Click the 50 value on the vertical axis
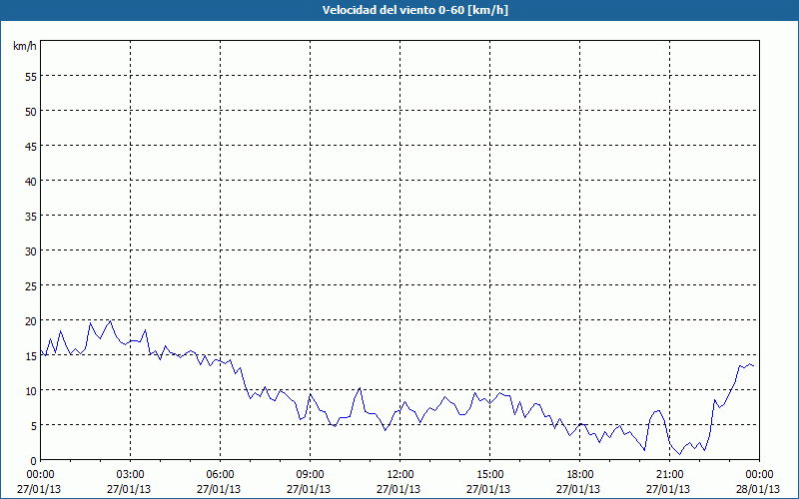Viewport: 799px width, 499px height. pyautogui.click(x=31, y=112)
